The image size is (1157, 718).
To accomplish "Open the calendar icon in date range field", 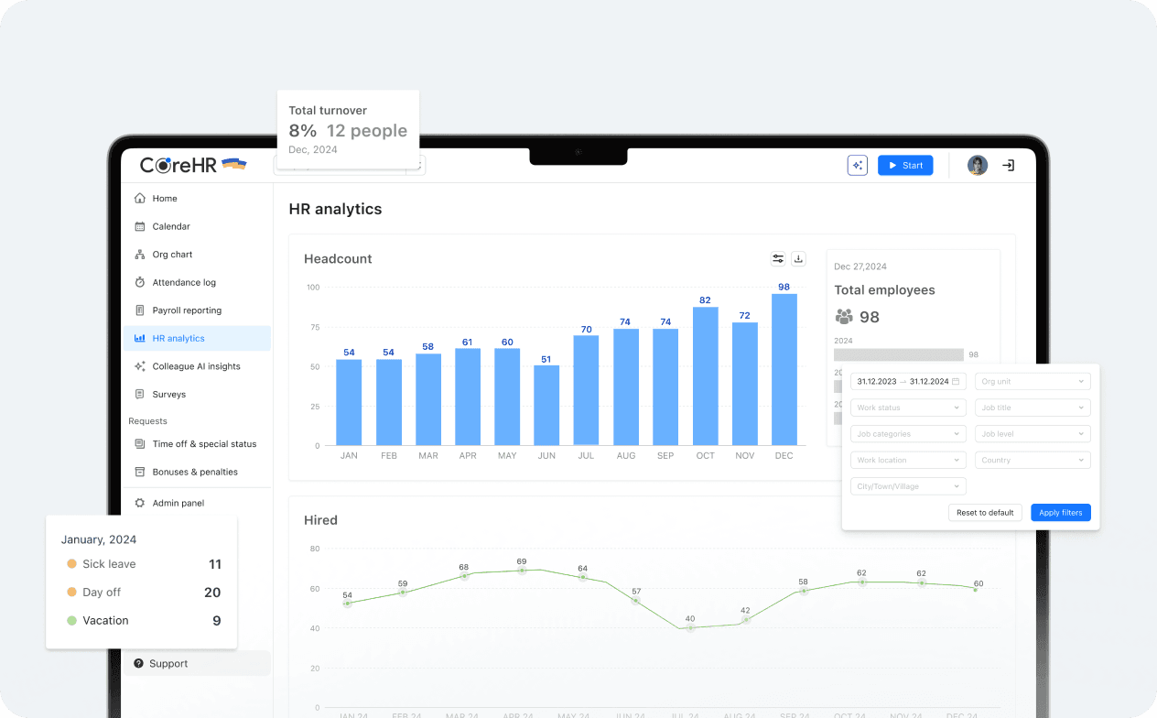I will [x=956, y=381].
